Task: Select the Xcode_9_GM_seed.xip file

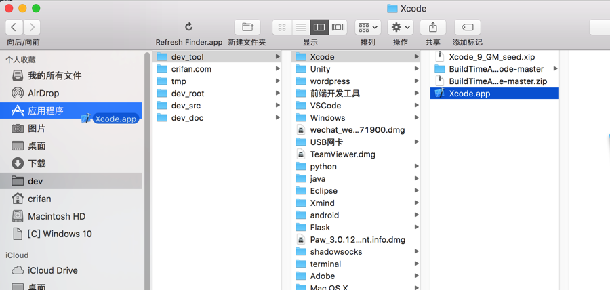Action: [495, 57]
